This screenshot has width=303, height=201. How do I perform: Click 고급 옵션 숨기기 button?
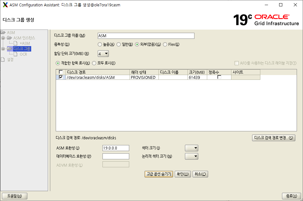(x=159, y=174)
